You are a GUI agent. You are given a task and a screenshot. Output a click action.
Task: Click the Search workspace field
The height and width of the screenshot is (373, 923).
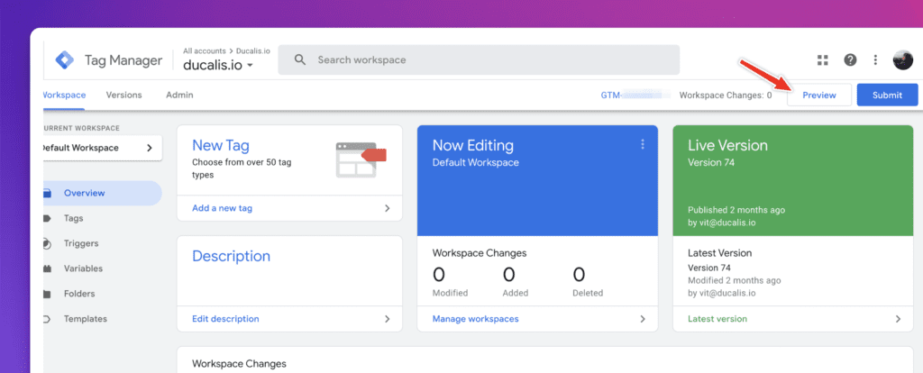click(x=479, y=60)
